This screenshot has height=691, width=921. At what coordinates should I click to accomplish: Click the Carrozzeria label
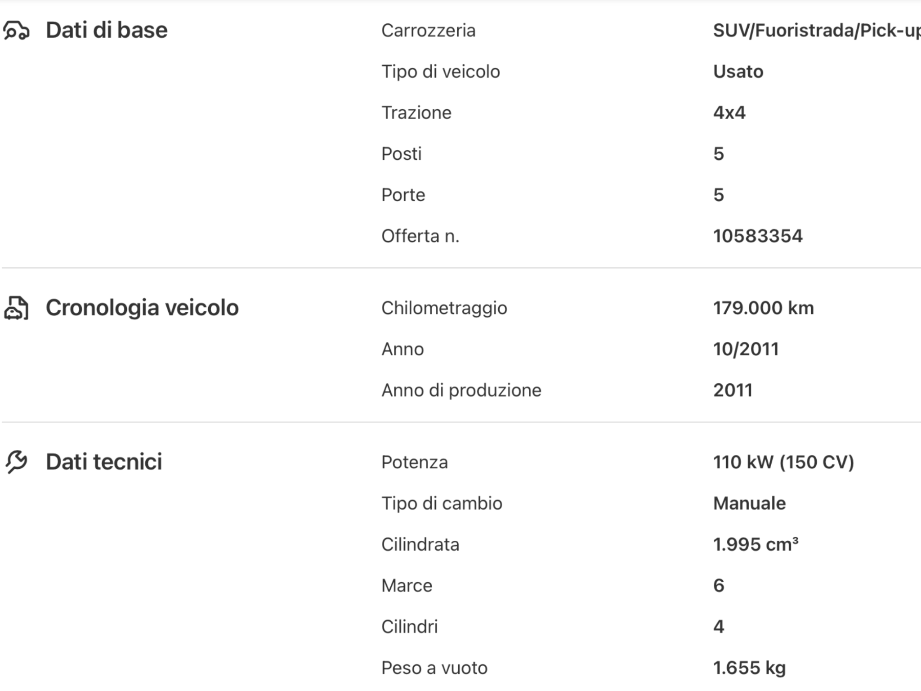[x=428, y=31]
